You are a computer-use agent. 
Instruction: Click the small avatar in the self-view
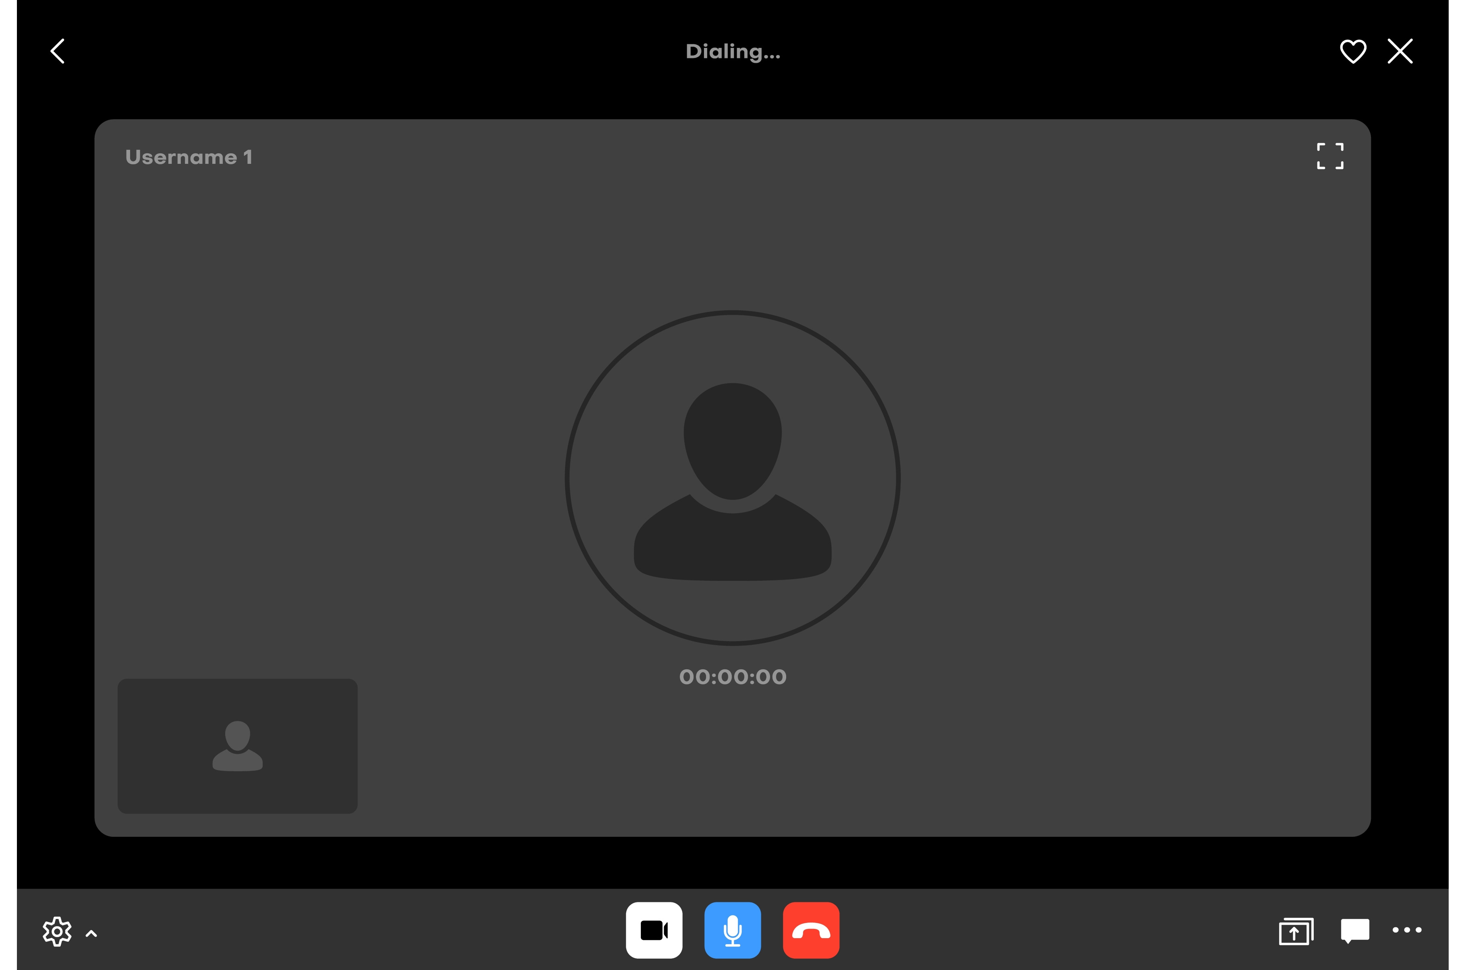point(238,746)
